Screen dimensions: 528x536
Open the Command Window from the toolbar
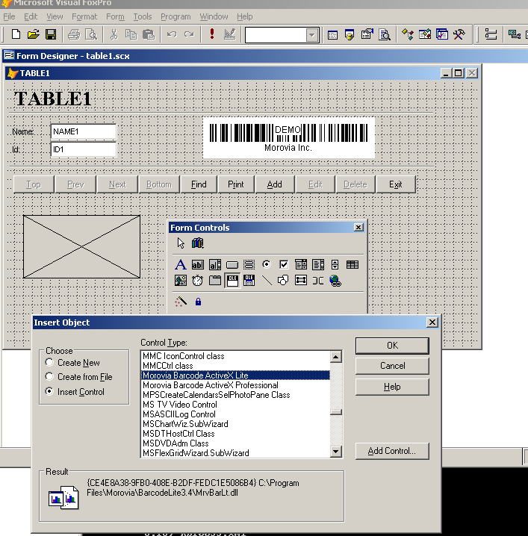[332, 35]
